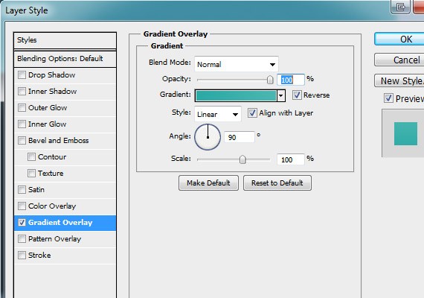Tick the Inner Glow checkbox
The image size is (424, 298).
tap(22, 124)
